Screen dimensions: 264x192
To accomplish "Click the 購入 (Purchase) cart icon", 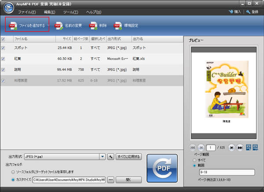I will (232, 12).
